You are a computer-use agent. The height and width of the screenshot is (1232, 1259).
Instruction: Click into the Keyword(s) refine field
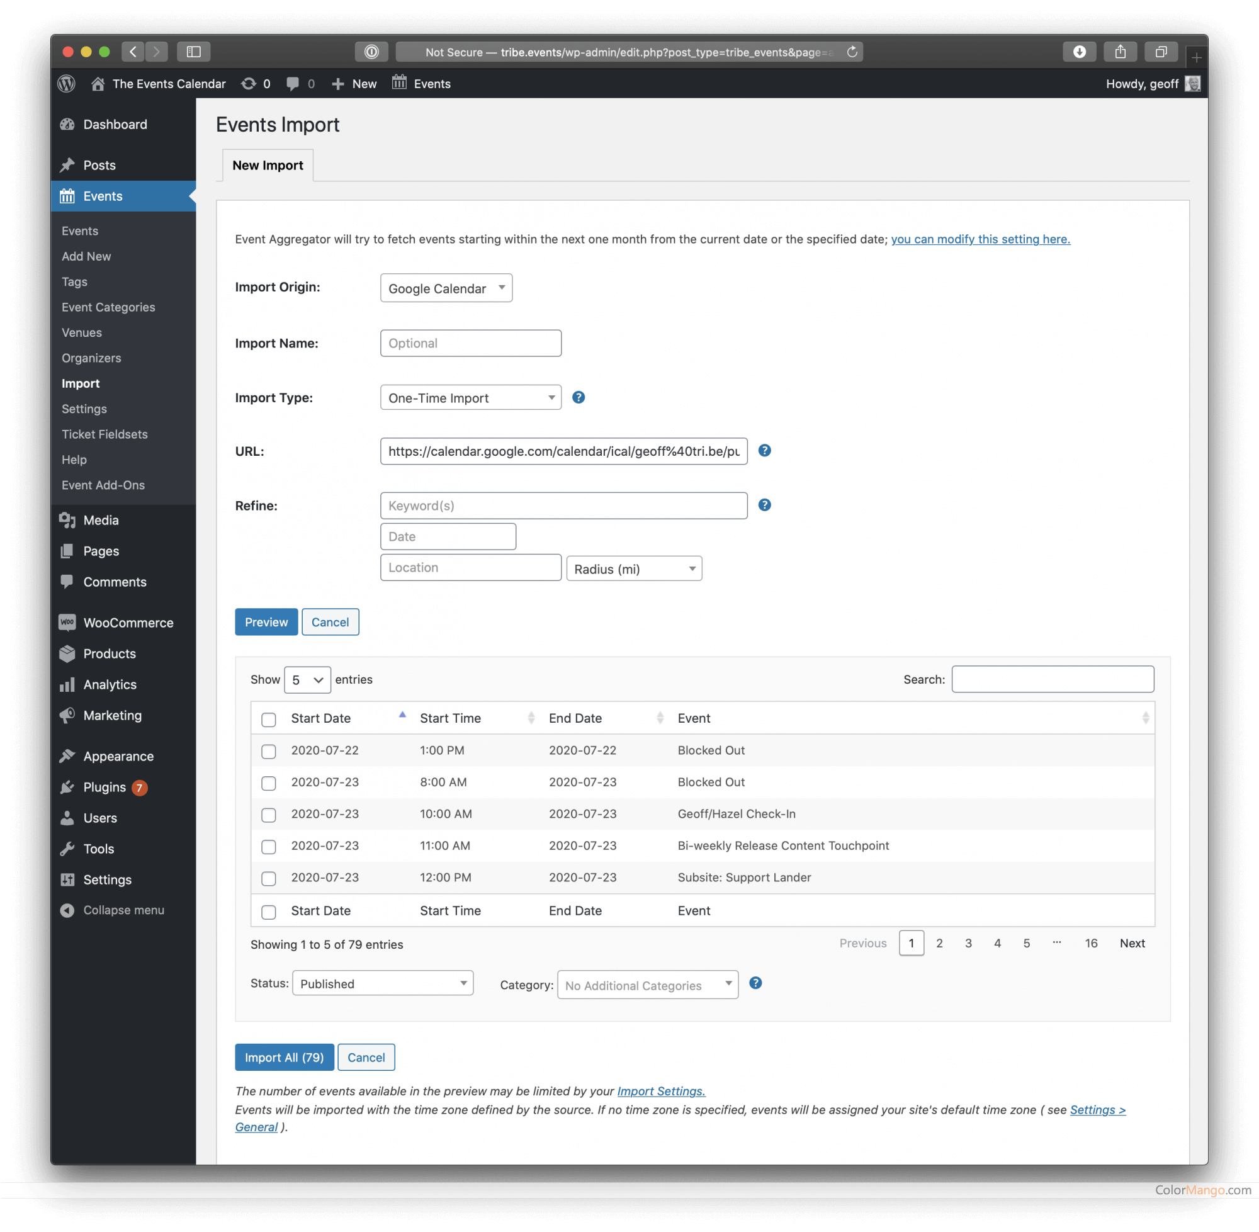pyautogui.click(x=563, y=506)
